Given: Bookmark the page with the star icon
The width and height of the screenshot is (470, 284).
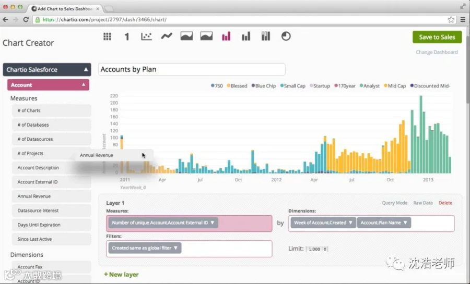Looking at the screenshot, I should pyautogui.click(x=451, y=19).
